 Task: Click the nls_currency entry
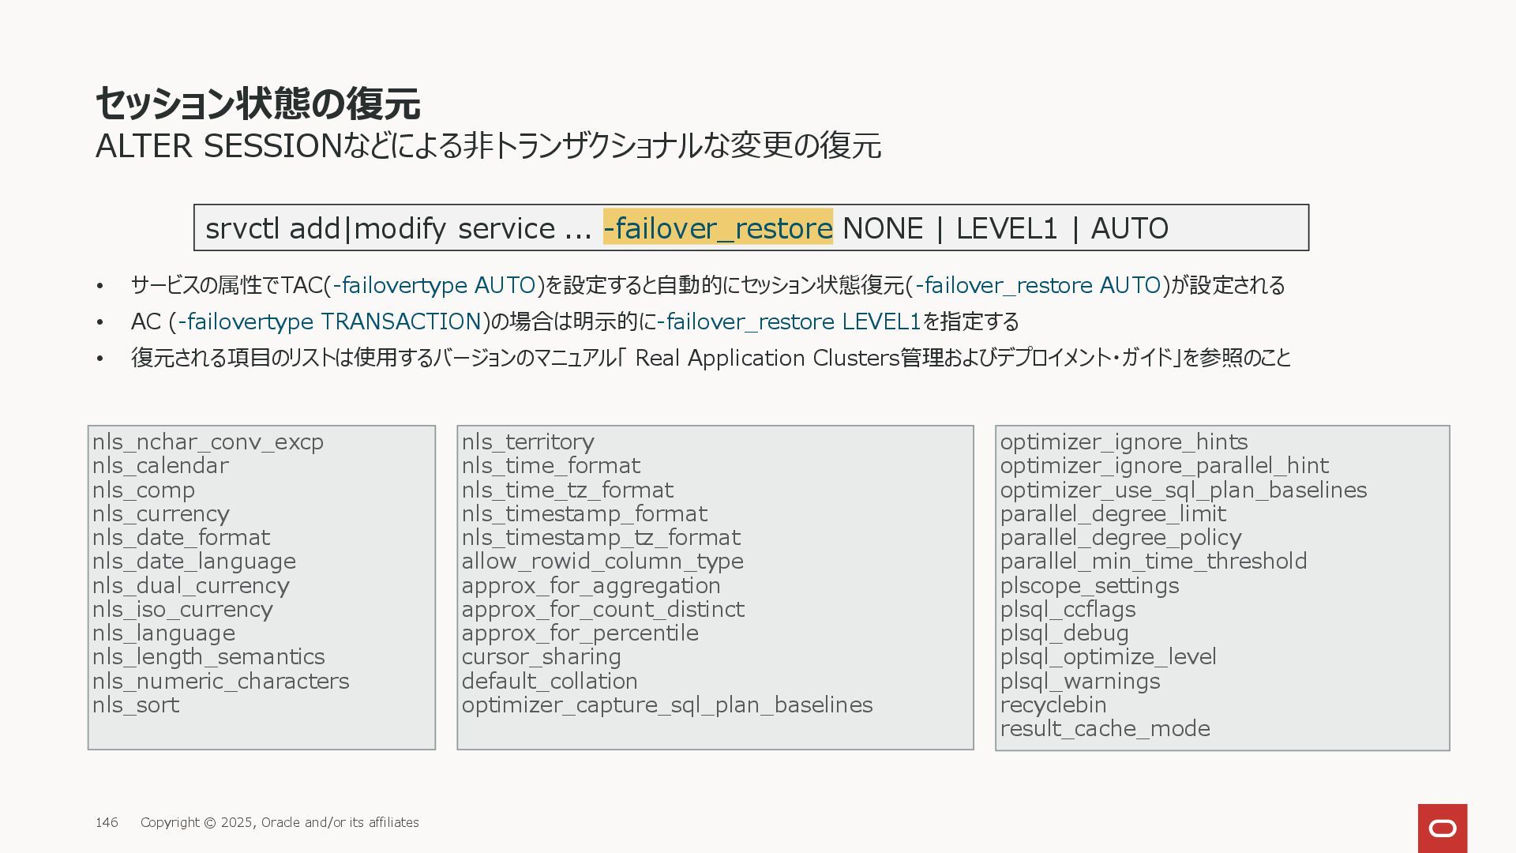click(x=161, y=513)
